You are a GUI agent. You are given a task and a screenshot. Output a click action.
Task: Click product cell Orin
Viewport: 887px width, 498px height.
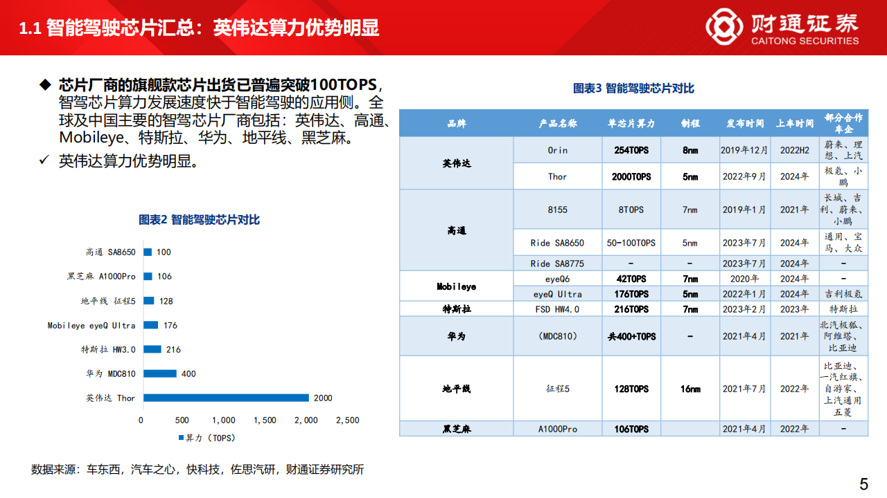[x=558, y=150]
